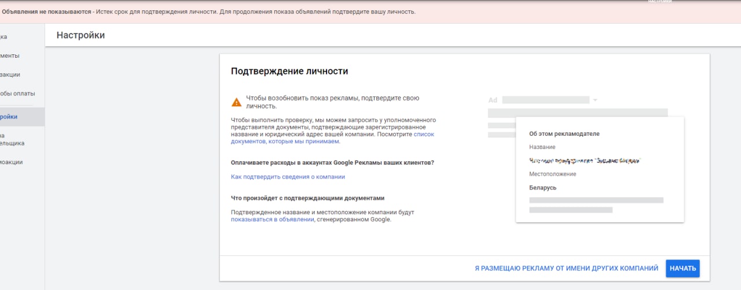
Task: Click the Беларусь location value
Action: (542, 188)
